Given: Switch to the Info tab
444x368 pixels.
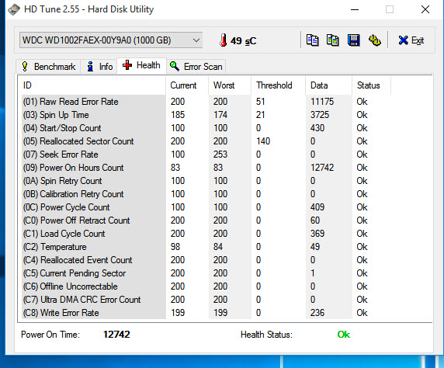Looking at the screenshot, I should (99, 67).
